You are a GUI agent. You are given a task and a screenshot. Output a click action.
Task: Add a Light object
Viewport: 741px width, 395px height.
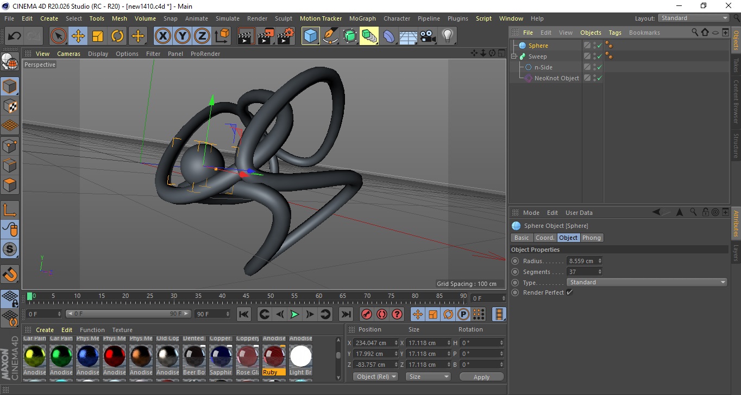click(x=447, y=36)
